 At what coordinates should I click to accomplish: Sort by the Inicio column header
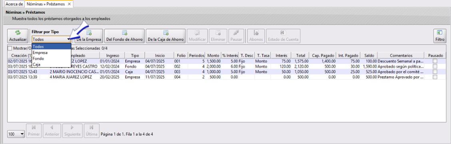pos(160,55)
